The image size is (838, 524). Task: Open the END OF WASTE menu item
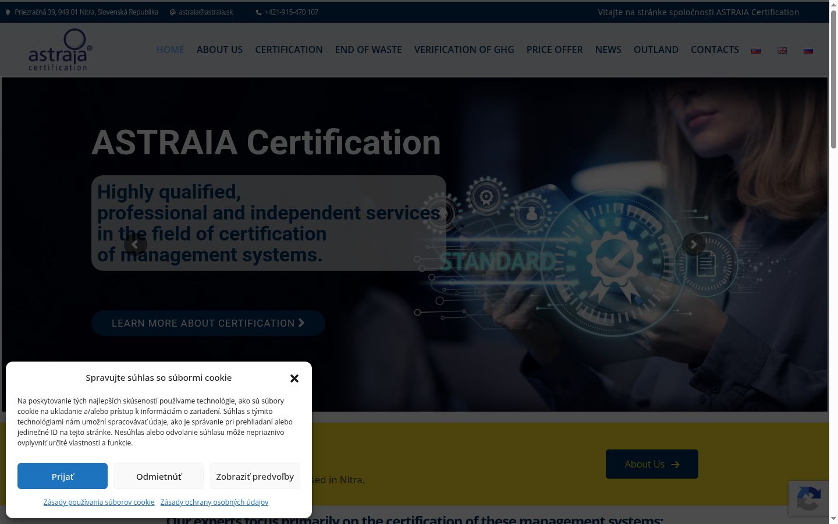point(368,49)
